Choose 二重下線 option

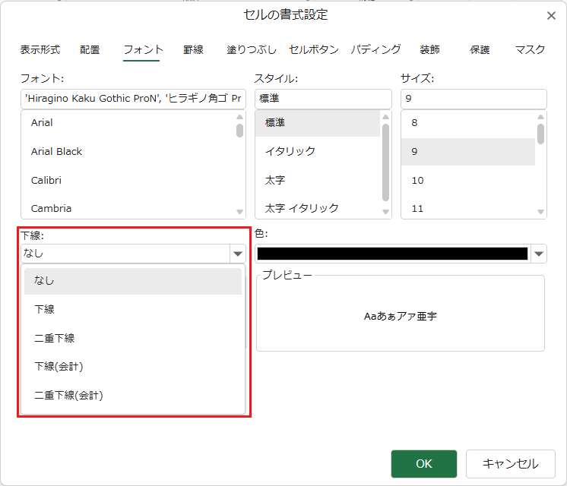pos(133,338)
